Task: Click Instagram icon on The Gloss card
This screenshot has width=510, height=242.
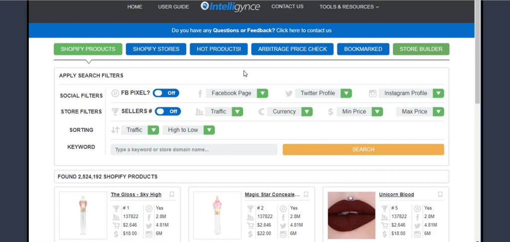Action: click(x=149, y=234)
